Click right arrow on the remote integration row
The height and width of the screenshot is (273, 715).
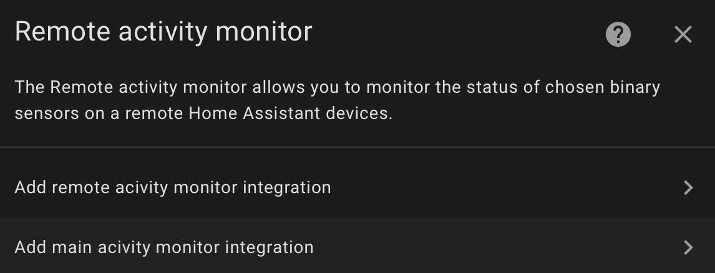(x=689, y=188)
